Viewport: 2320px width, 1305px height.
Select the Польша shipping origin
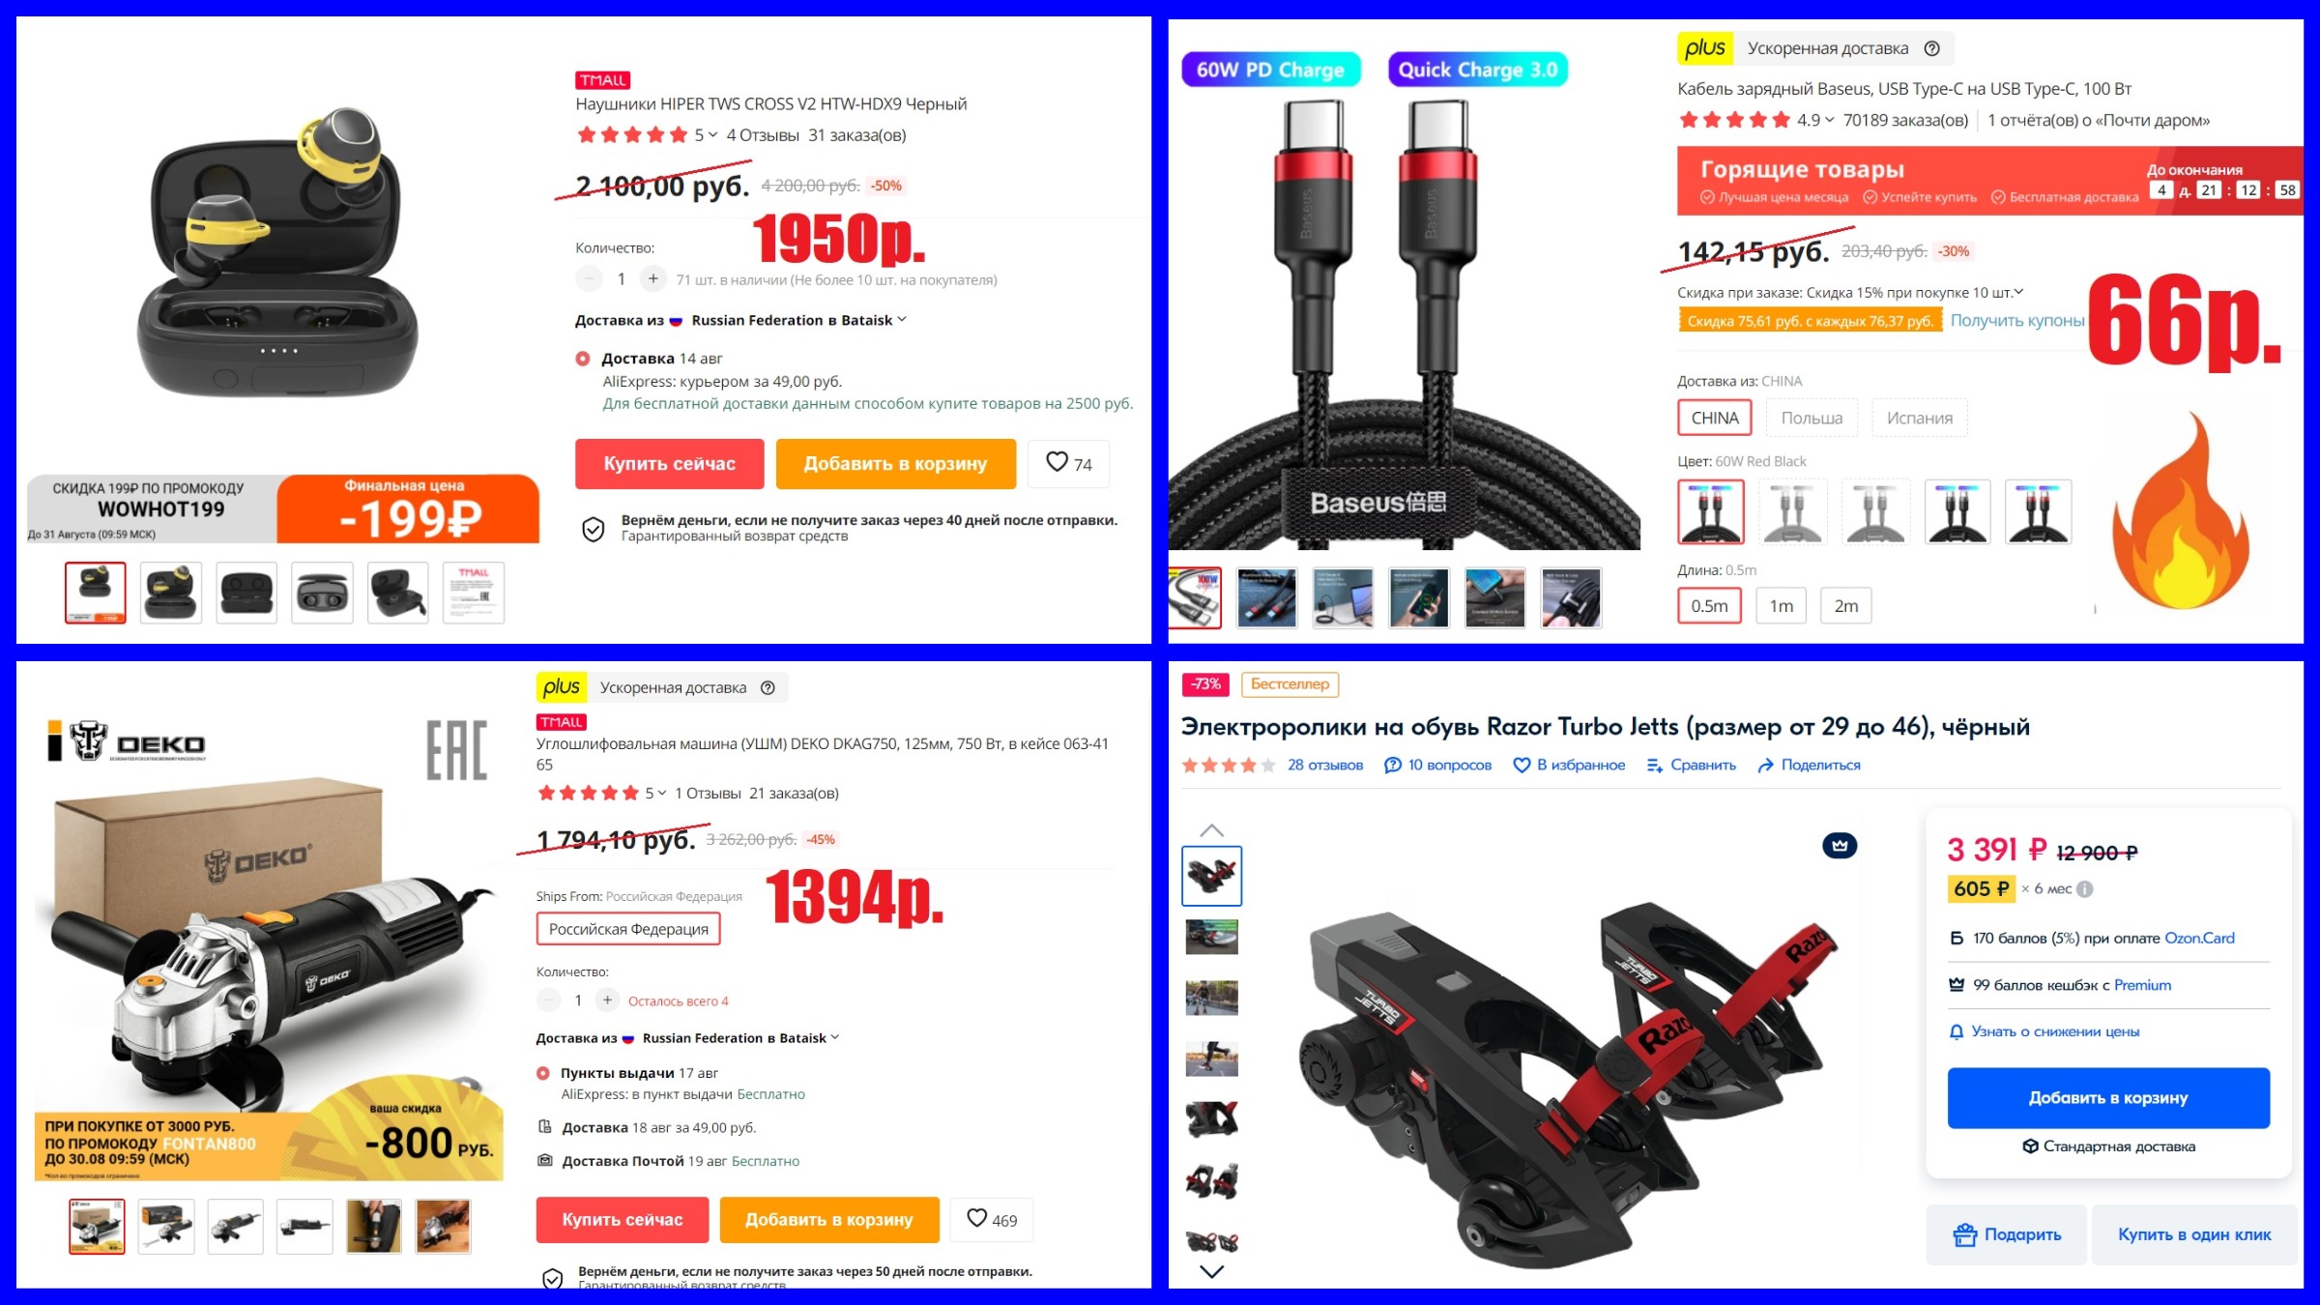tap(1812, 418)
